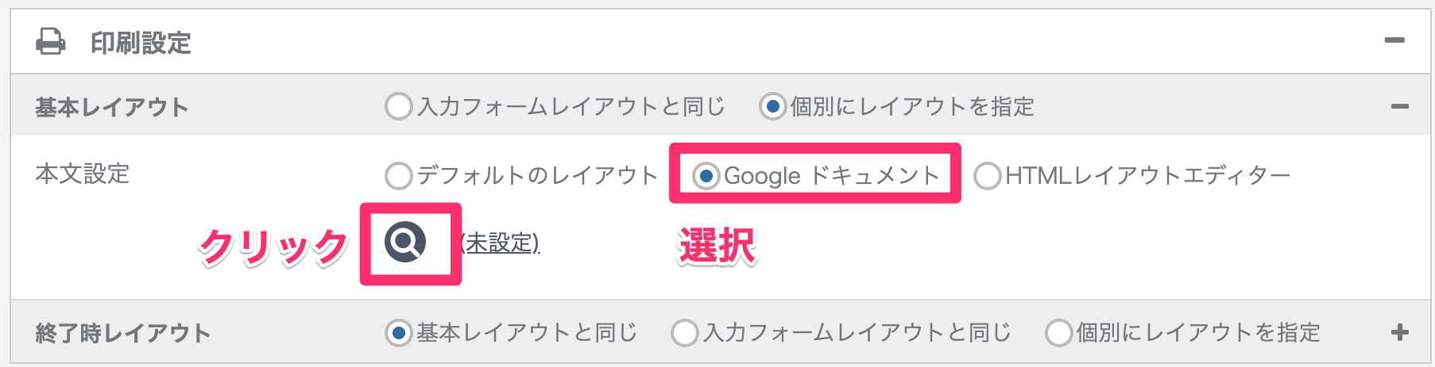Click the 印刷設定 panel title

coord(141,43)
